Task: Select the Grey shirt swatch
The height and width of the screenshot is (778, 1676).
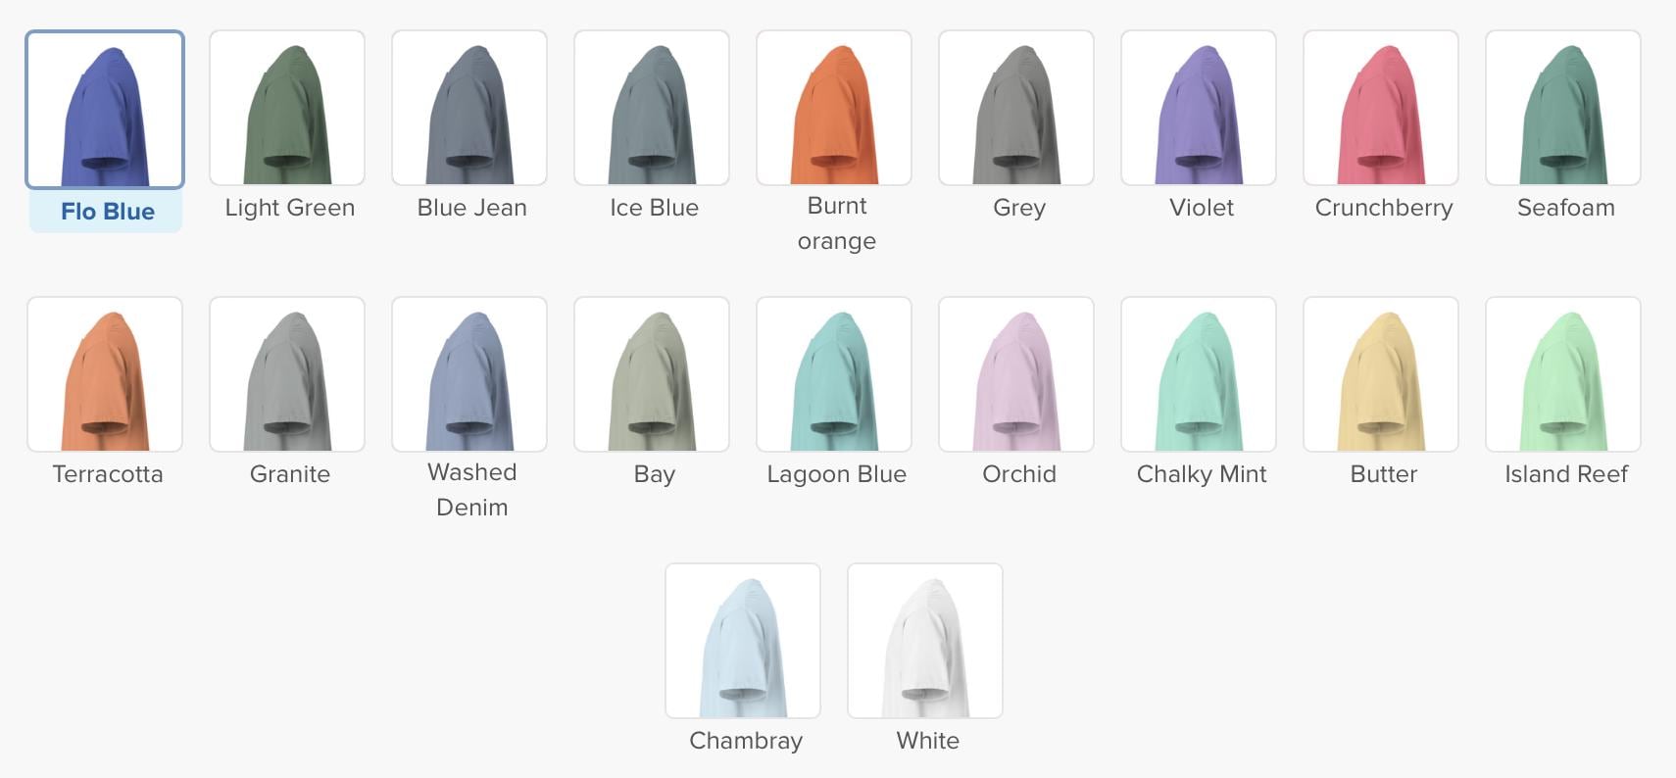Action: (1016, 108)
